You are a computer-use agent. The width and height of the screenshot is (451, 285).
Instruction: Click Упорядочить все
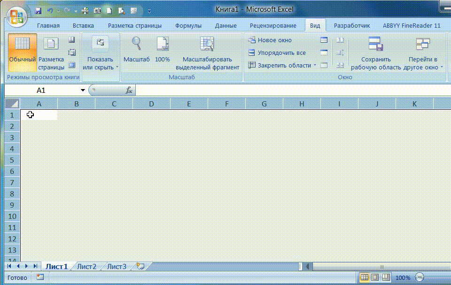click(x=277, y=53)
